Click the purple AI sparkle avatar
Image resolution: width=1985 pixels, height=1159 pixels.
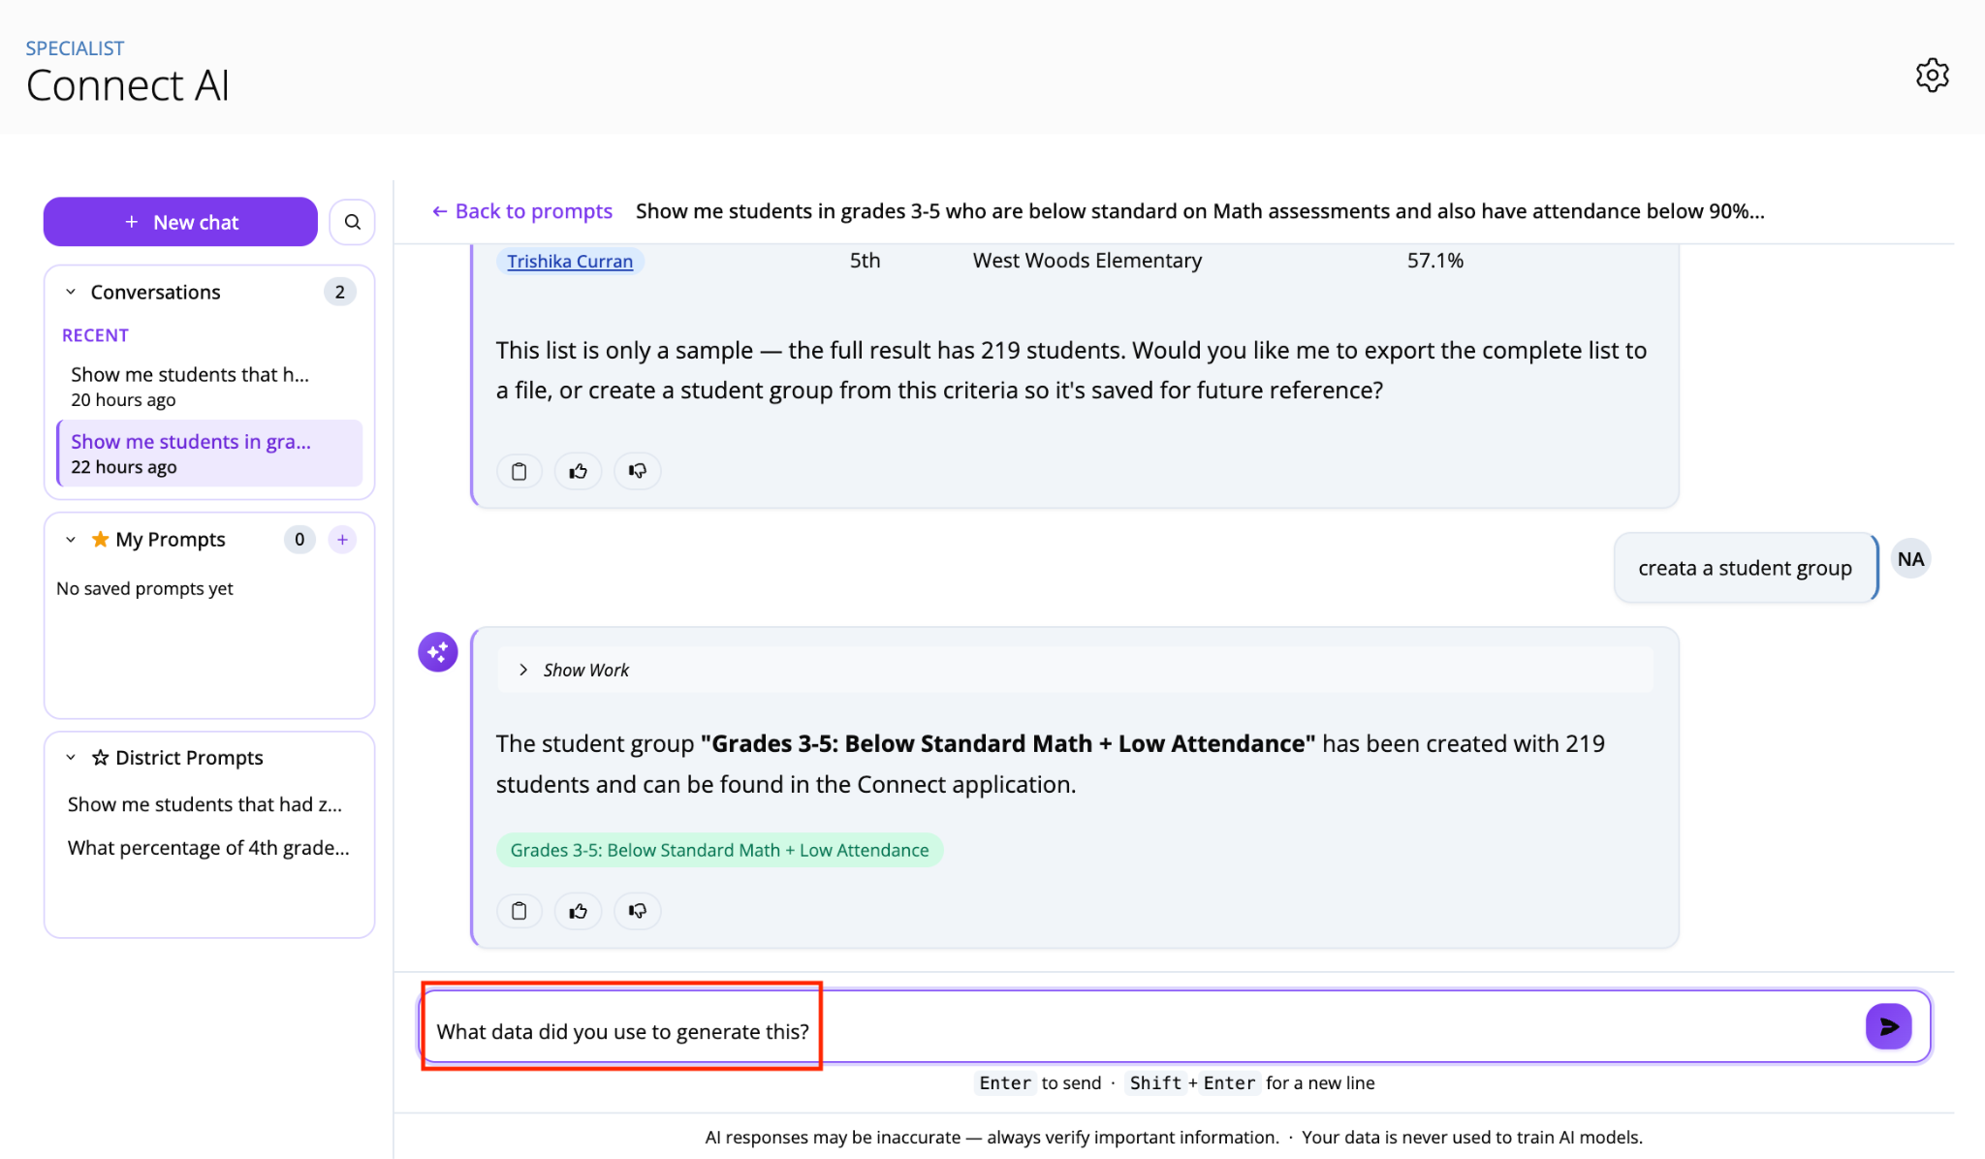[438, 652]
